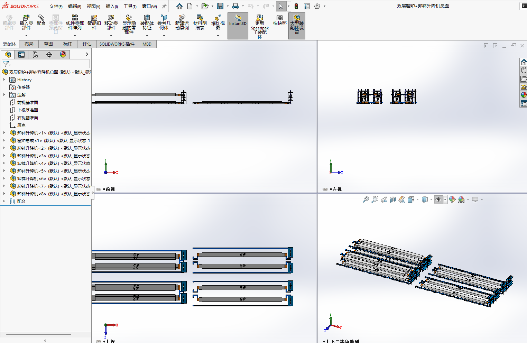Open Hide/Show Items dropdown arrow
Screen dimensions: 527x343
point(445,200)
